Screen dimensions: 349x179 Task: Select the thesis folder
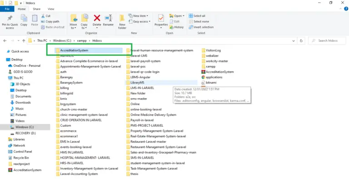(132, 174)
